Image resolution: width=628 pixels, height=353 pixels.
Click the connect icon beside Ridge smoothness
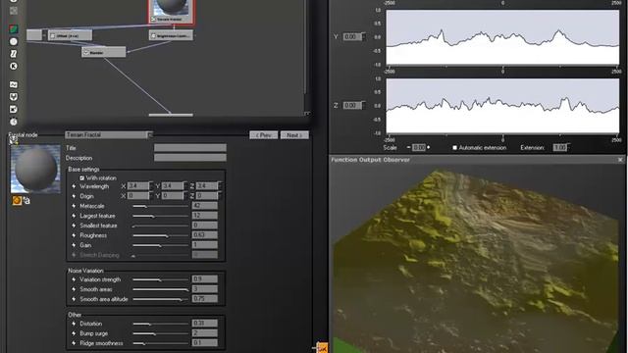(x=74, y=343)
